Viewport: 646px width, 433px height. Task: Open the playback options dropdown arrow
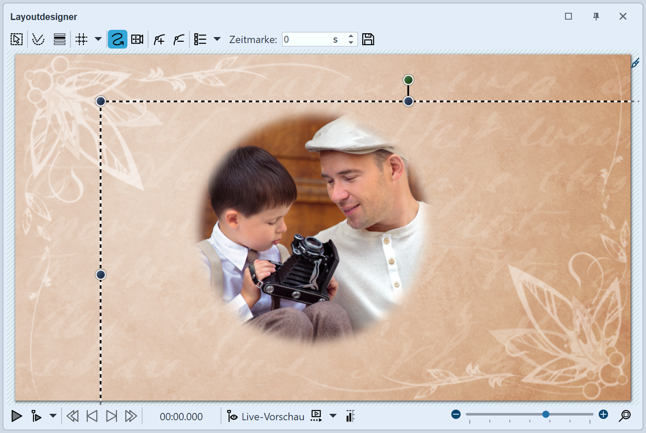52,416
